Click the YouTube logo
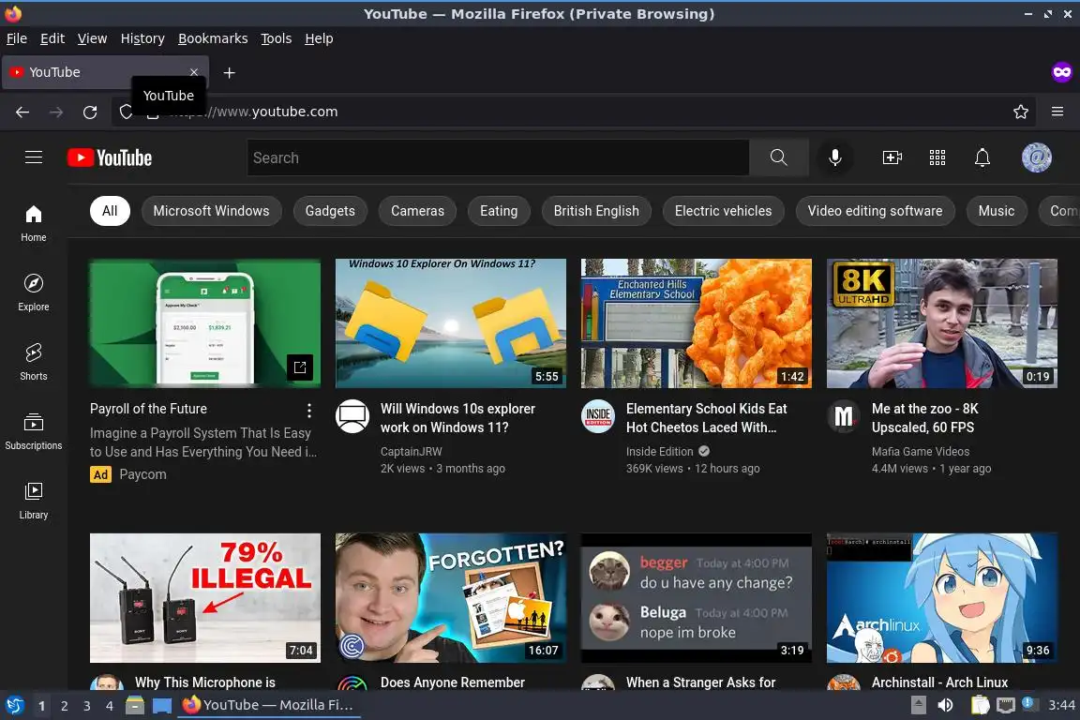The height and width of the screenshot is (720, 1080). [110, 157]
